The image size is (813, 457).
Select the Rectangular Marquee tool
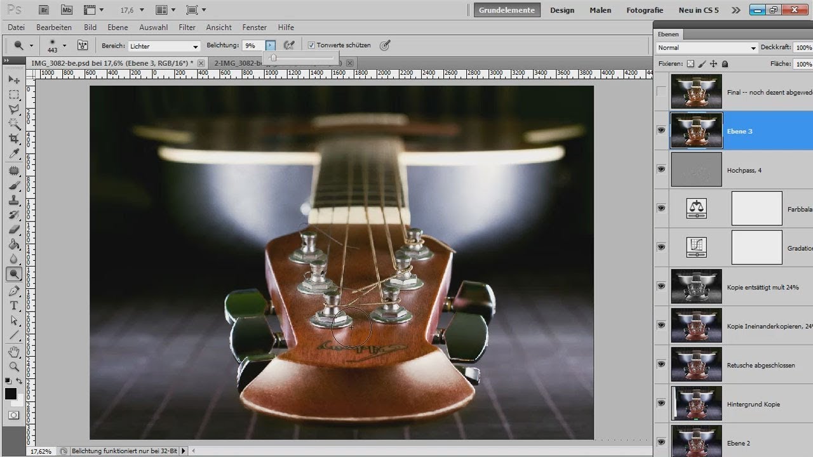coord(14,95)
